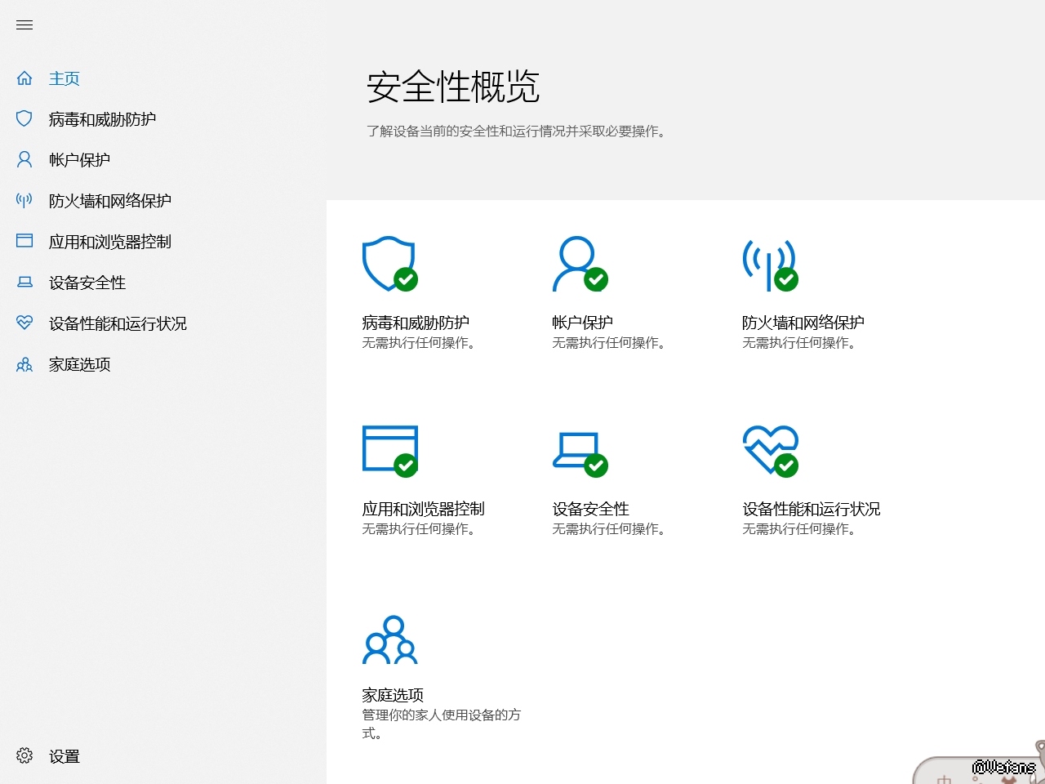1045x784 pixels.
Task: Open the large app browser window icon
Action: click(390, 451)
